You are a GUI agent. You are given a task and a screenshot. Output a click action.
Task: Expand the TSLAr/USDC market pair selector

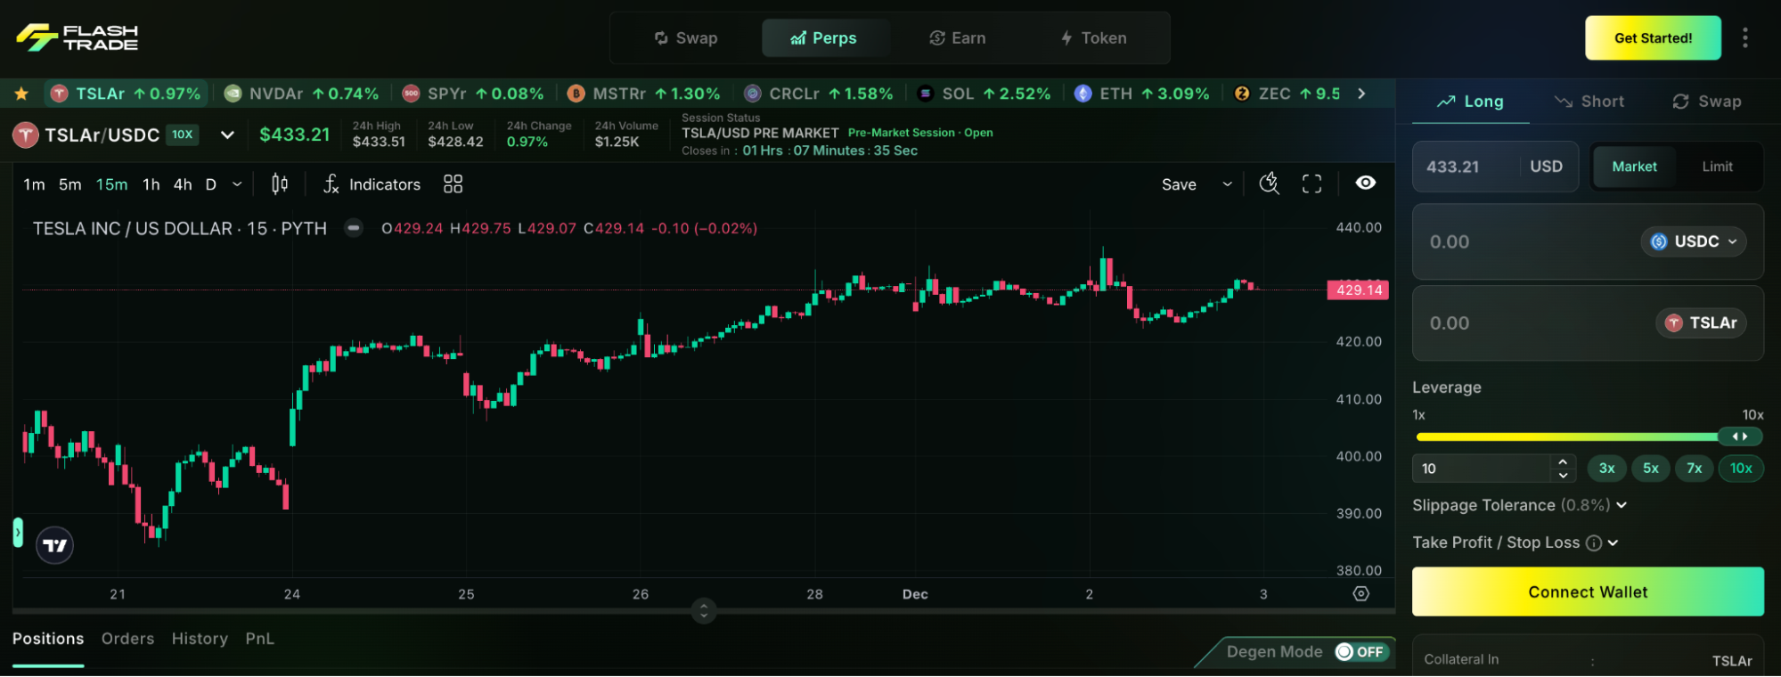pos(227,135)
